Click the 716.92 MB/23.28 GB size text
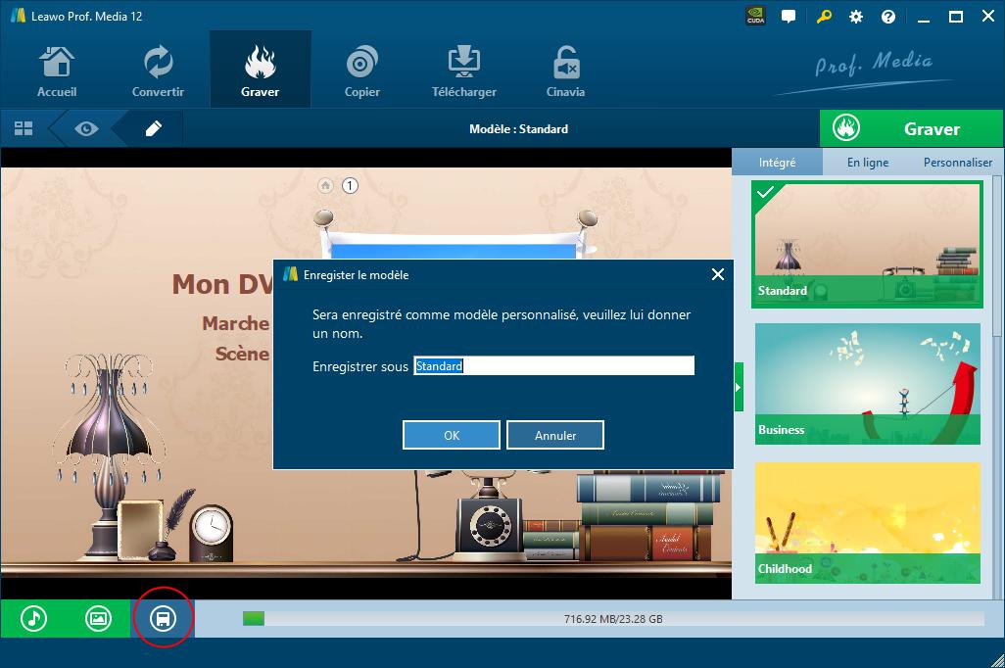This screenshot has width=1005, height=668. tap(613, 619)
